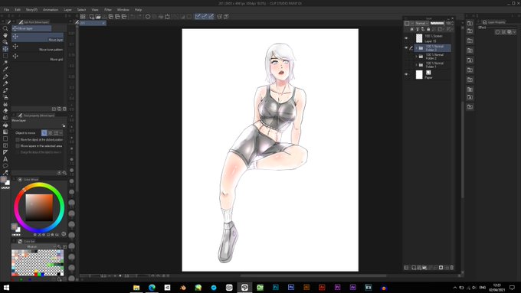The width and height of the screenshot is (521, 293).
Task: Select the Zoom magnifier tool
Action: click(5, 28)
